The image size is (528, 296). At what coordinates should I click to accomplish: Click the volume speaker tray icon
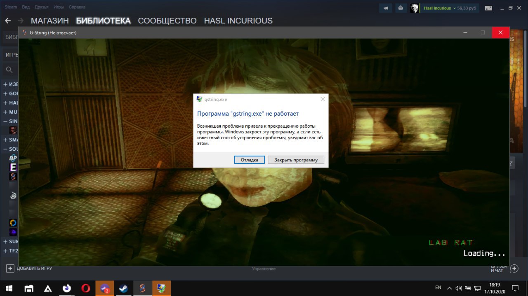[x=459, y=288]
